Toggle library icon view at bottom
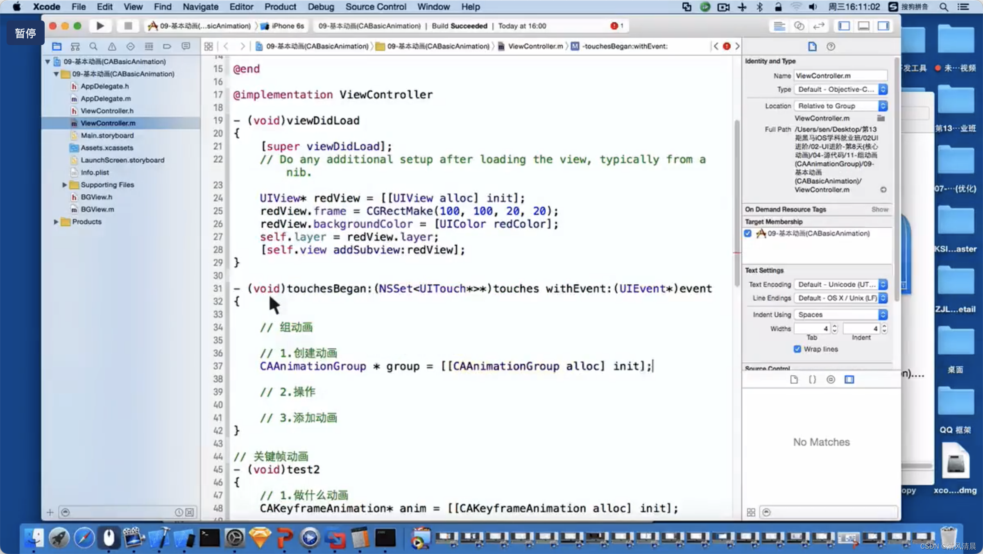 (x=751, y=512)
